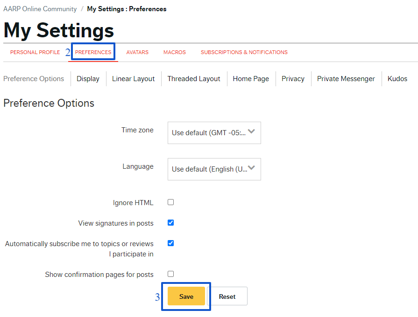Disable automatic subscription to topics checkbox

[x=170, y=243]
